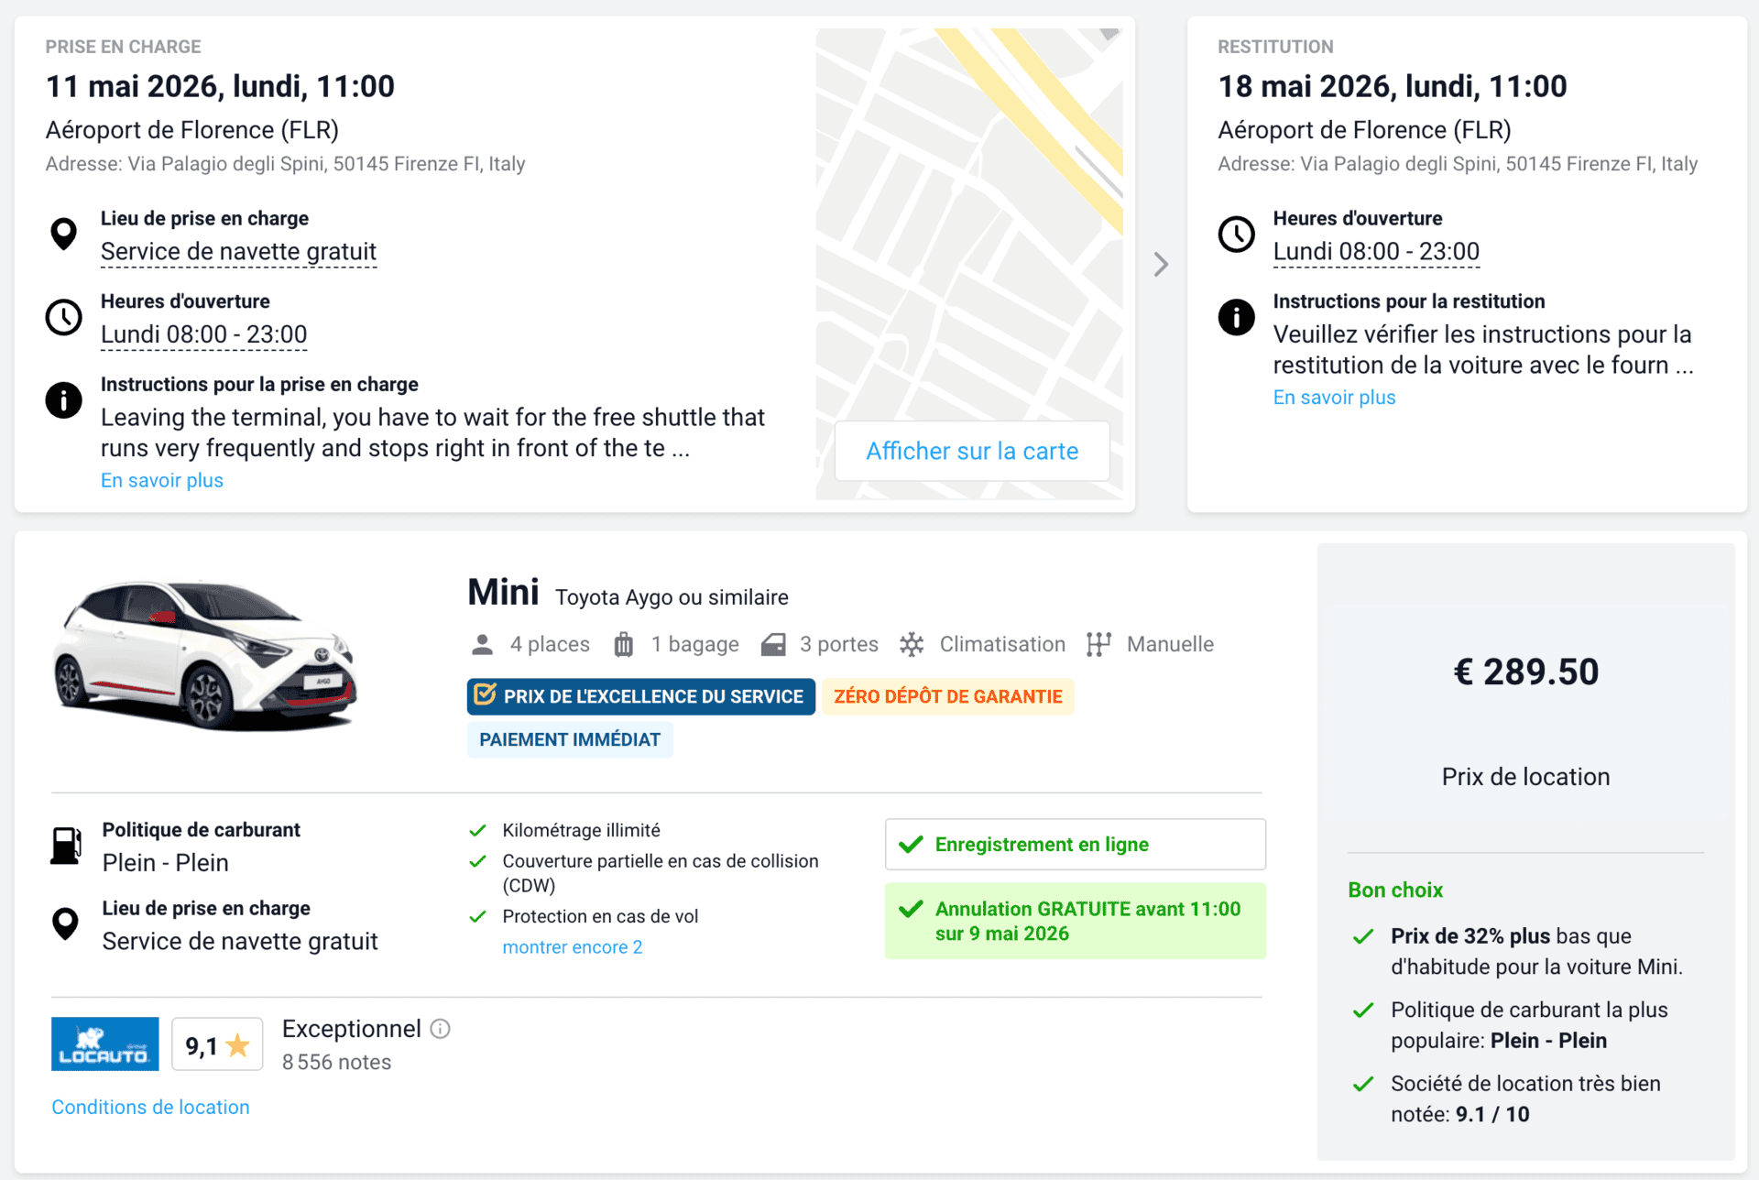The width and height of the screenshot is (1759, 1180).
Task: Open the map with Afficher sur la carte
Action: click(x=972, y=451)
